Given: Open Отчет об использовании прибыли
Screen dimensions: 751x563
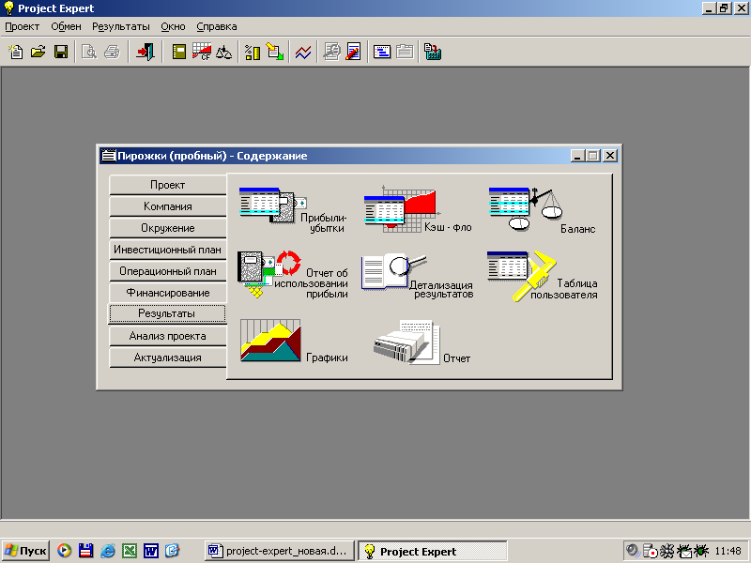Looking at the screenshot, I should (293, 274).
